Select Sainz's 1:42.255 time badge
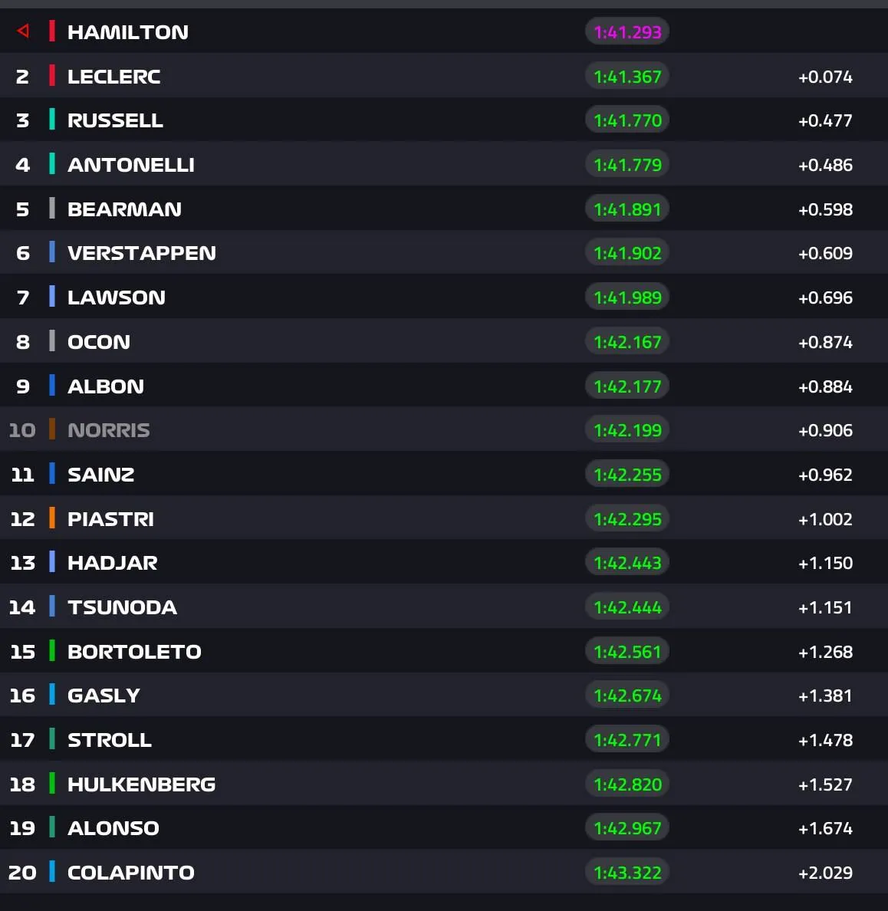This screenshot has width=888, height=911. click(627, 475)
